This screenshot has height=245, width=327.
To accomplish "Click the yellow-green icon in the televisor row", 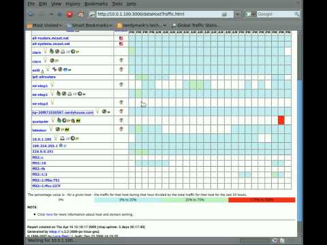I will (67, 129).
